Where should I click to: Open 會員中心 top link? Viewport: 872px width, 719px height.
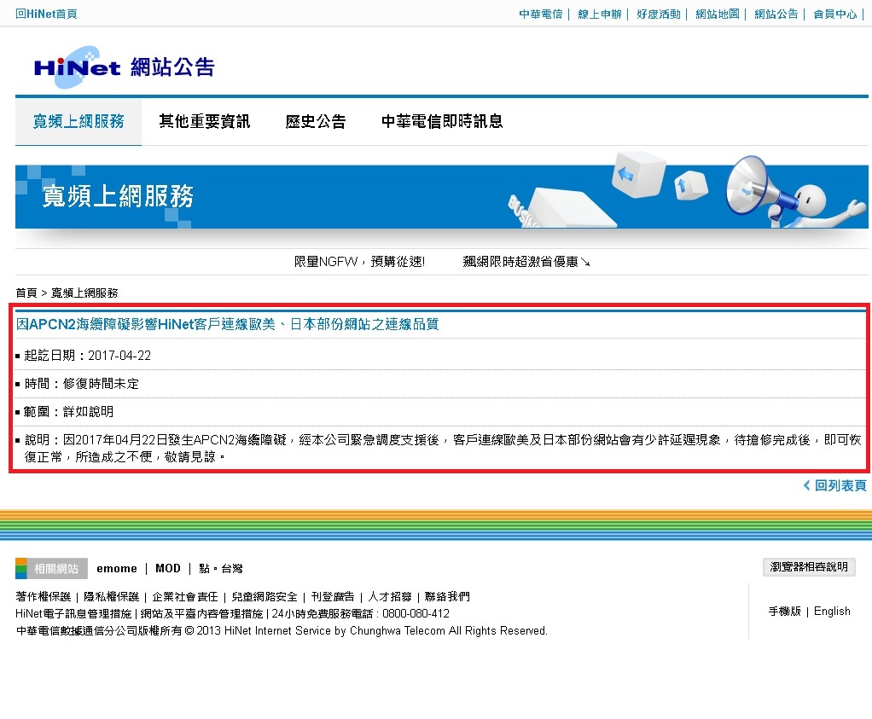click(834, 14)
